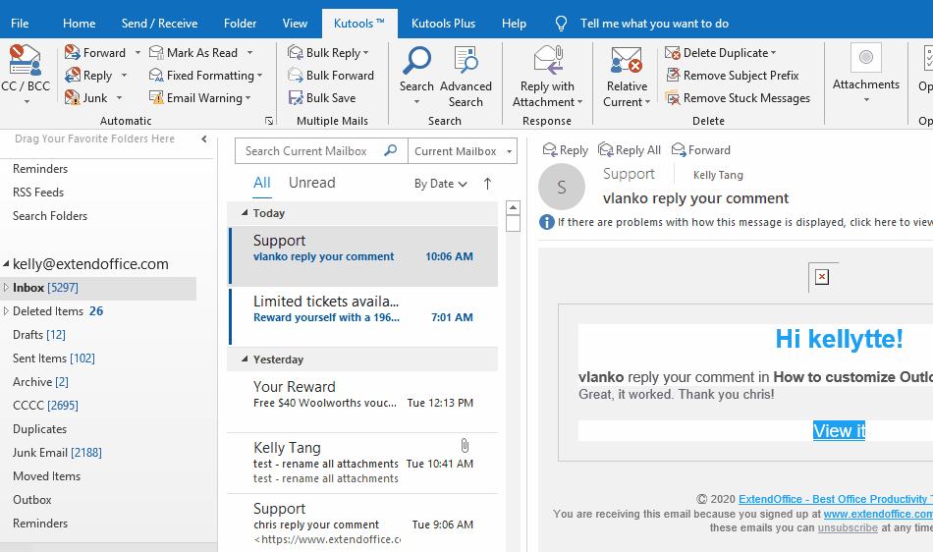Open the Current Mailbox scope dropdown
The width and height of the screenshot is (933, 552).
point(463,151)
